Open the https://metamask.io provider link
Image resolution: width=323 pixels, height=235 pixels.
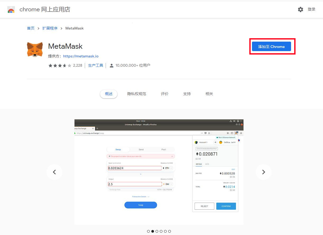81,56
